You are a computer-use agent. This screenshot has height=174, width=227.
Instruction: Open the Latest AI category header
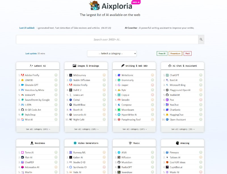click(38, 66)
